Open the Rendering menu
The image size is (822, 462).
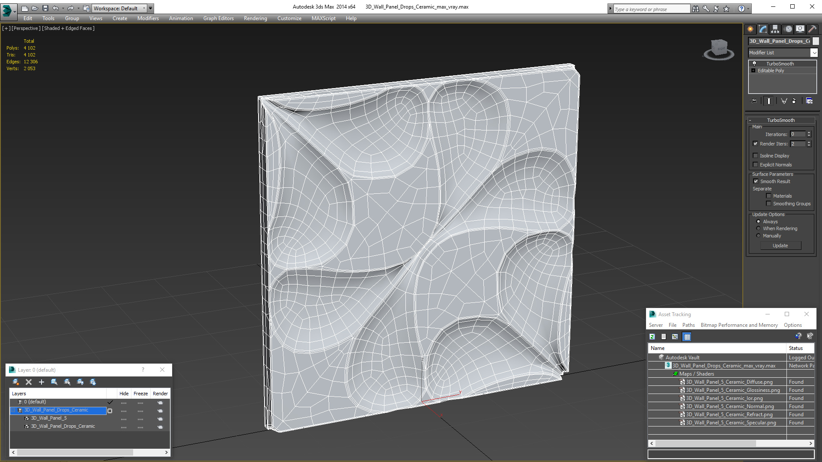[x=255, y=18]
